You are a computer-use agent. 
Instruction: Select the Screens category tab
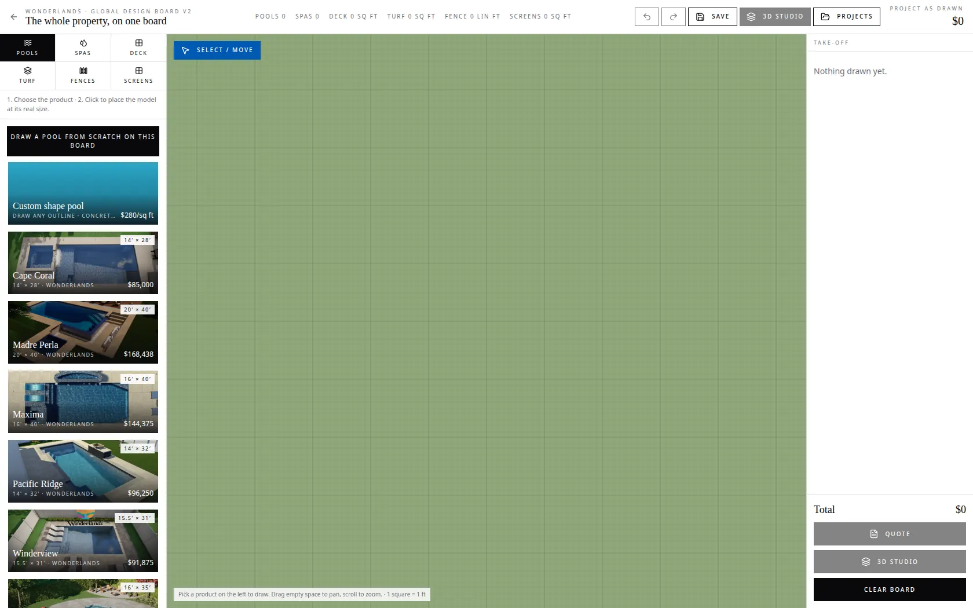coord(138,75)
